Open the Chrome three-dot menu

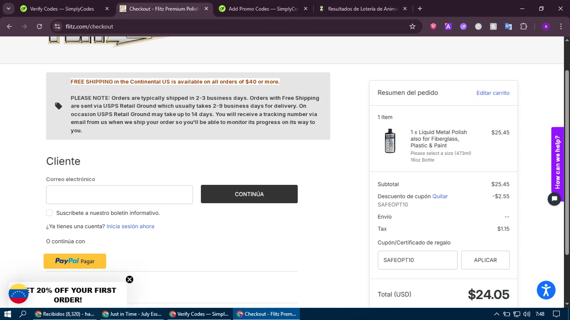pyautogui.click(x=561, y=27)
